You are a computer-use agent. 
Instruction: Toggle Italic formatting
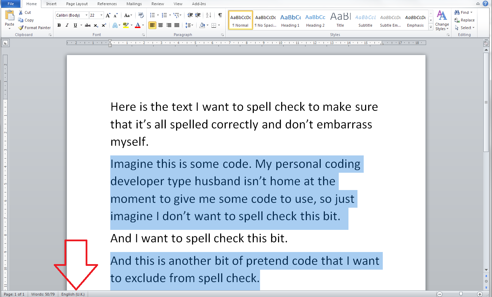(x=67, y=25)
